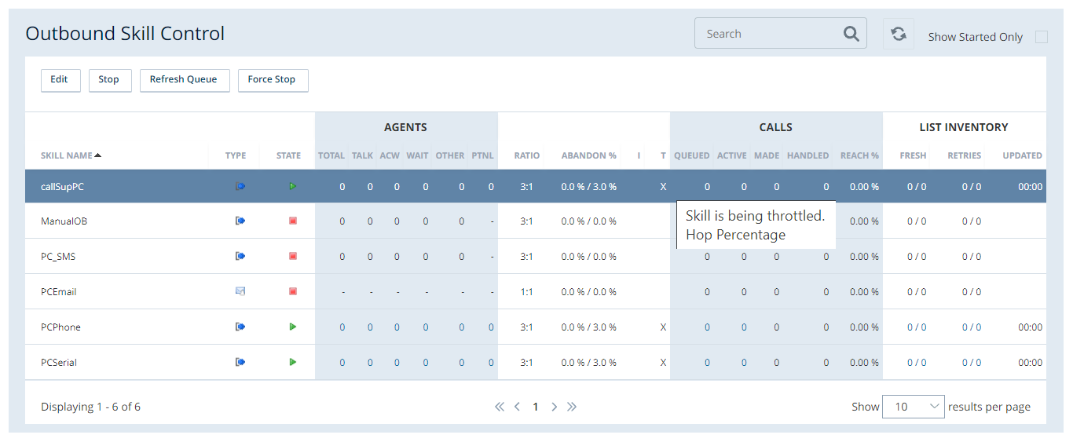Click the RETRIES column header
This screenshot has height=442, width=1073.
[x=964, y=155]
